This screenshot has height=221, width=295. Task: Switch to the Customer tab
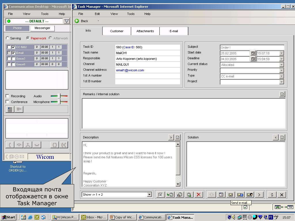[117, 31]
